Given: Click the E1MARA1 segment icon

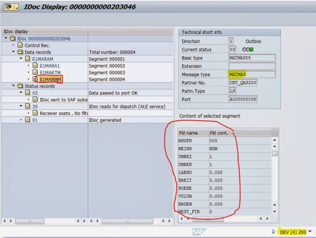Looking at the screenshot, I should pos(35,65).
